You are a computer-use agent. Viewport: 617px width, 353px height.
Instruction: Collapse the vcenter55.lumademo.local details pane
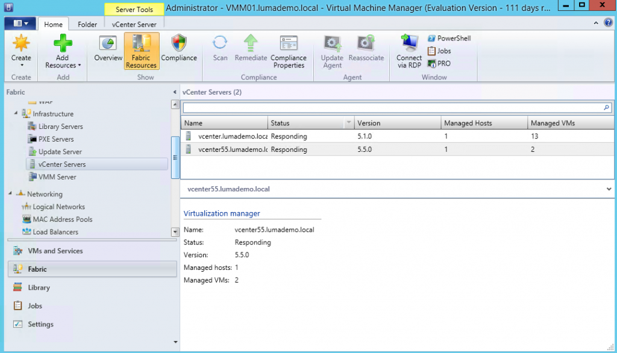[609, 189]
